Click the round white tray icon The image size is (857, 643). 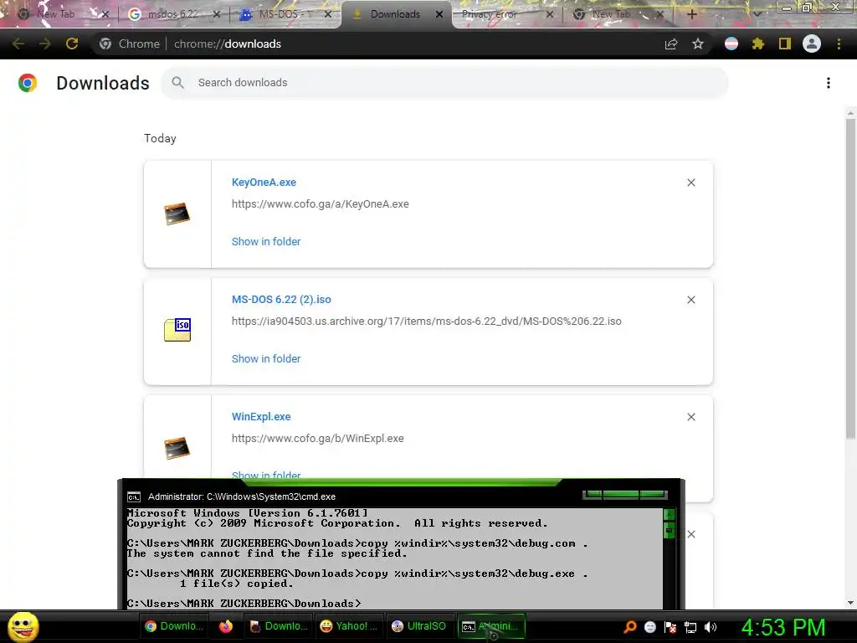[649, 627]
